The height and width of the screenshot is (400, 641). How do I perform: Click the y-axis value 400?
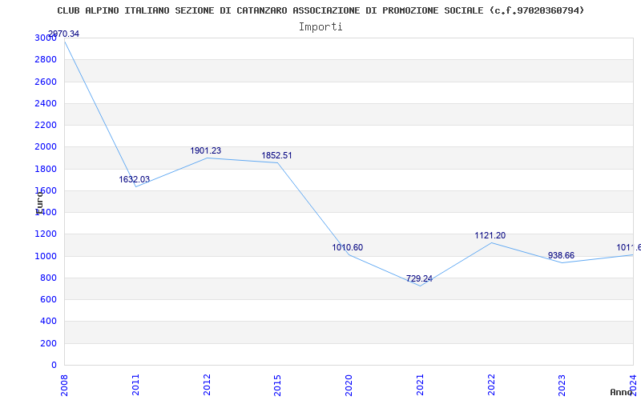tap(49, 322)
